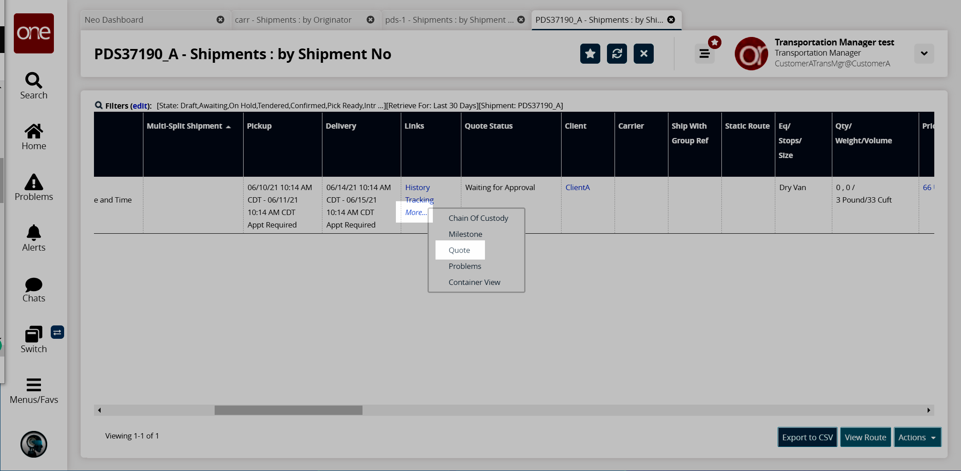
Task: Open the ClientA link
Action: (578, 187)
